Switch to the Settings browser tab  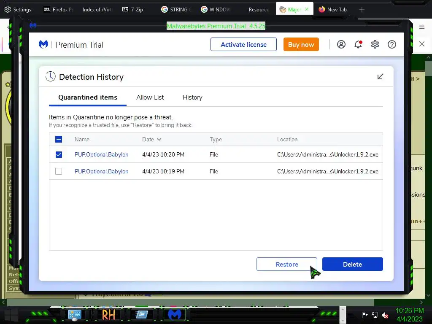pos(18,9)
